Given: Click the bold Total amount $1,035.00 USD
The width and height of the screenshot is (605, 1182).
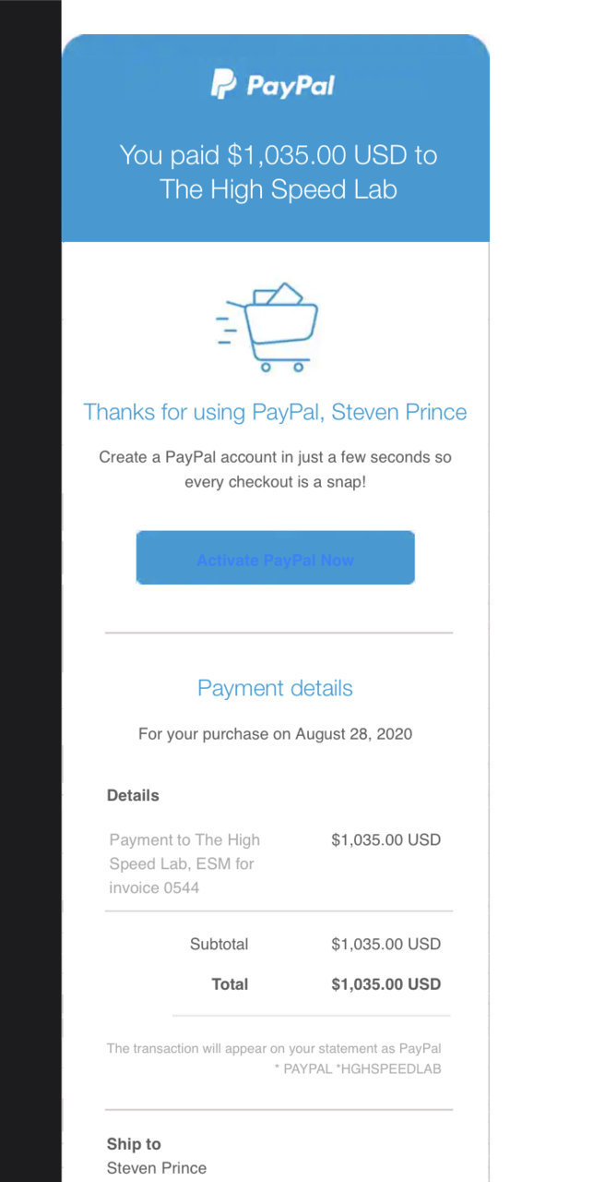Looking at the screenshot, I should (386, 984).
